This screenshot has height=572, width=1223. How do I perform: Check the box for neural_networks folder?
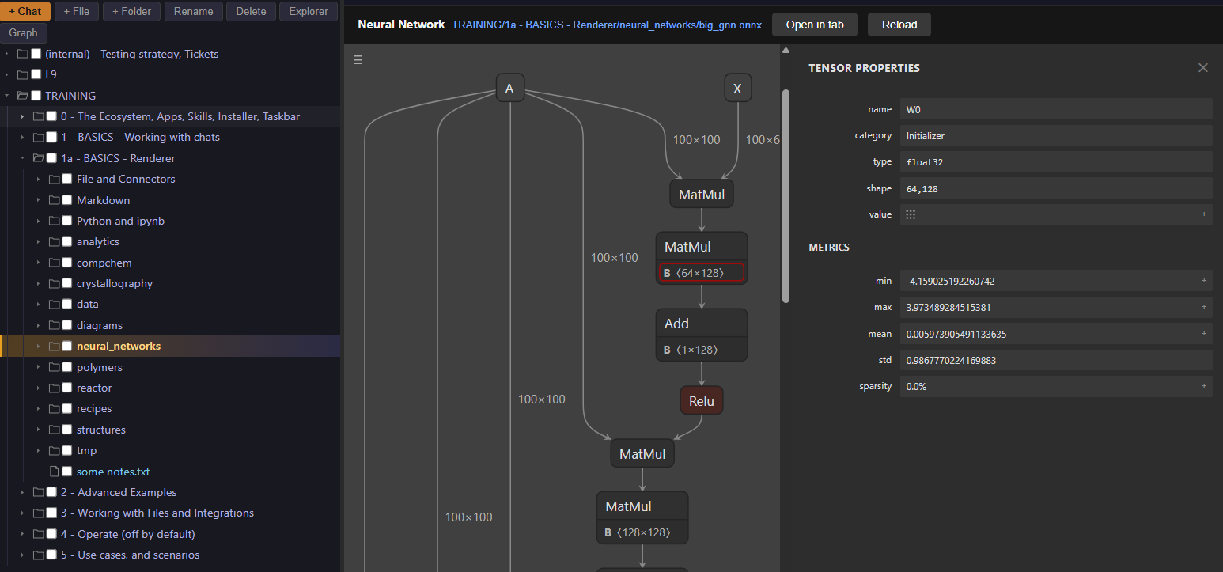pos(67,347)
